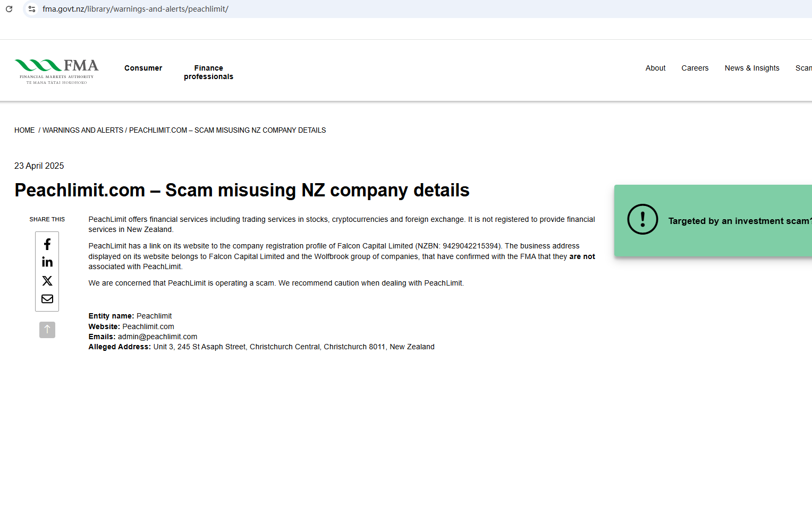Share this page on Facebook
Screen dimensions: 812x517
click(47, 244)
